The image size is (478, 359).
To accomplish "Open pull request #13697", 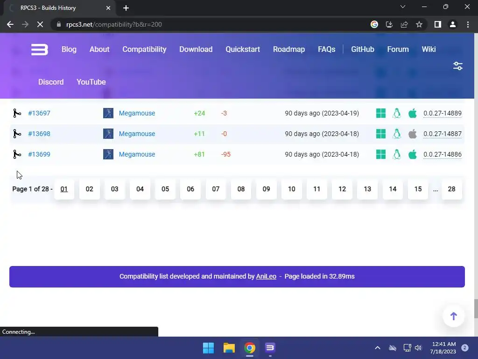I will 39,113.
